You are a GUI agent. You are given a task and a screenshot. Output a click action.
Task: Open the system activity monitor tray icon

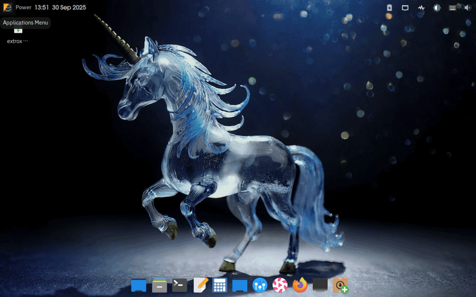(x=421, y=8)
